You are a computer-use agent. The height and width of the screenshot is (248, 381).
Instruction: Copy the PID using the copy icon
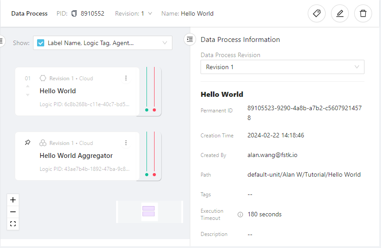(x=74, y=14)
